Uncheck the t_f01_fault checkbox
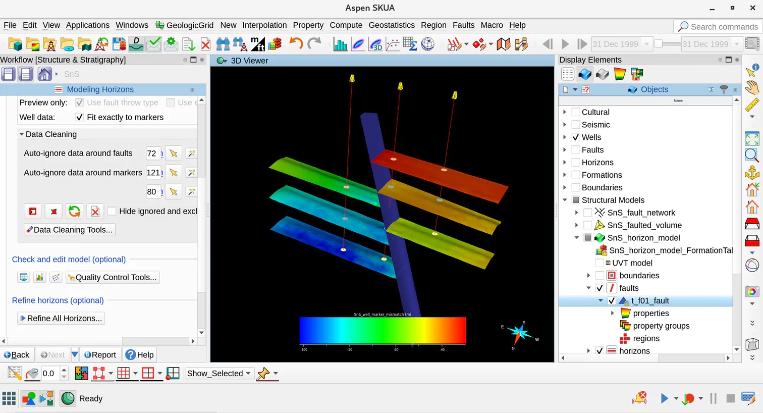Image resolution: width=763 pixels, height=413 pixels. click(612, 300)
